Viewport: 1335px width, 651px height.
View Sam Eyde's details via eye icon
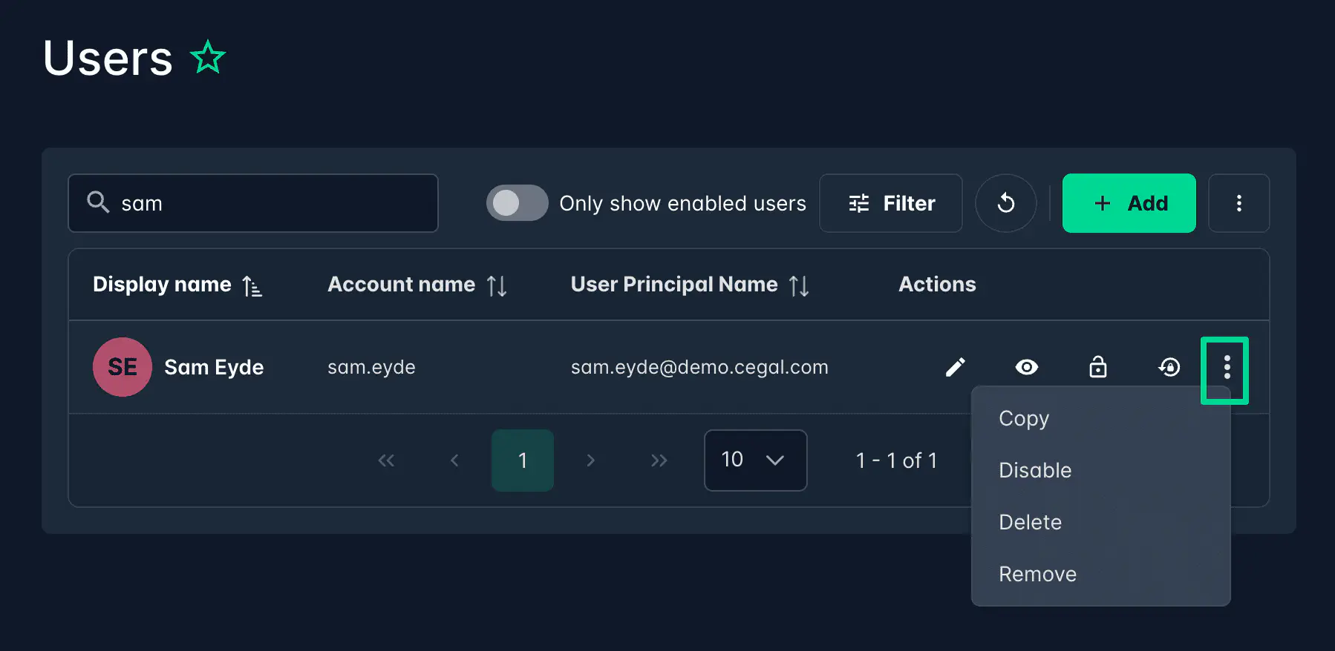point(1026,367)
